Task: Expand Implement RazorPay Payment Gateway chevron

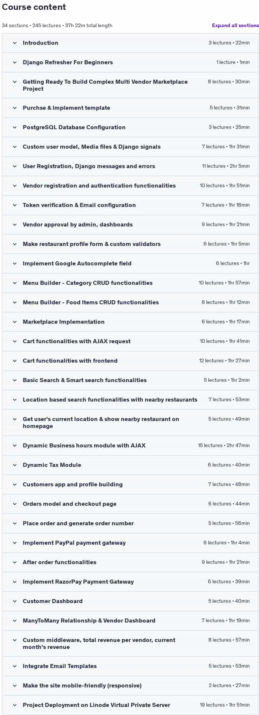Action: [x=15, y=582]
